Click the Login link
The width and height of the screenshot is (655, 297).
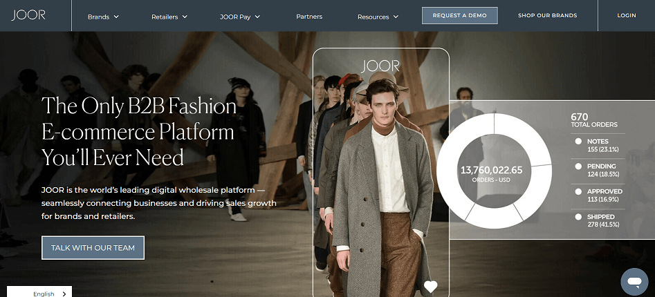(x=627, y=15)
